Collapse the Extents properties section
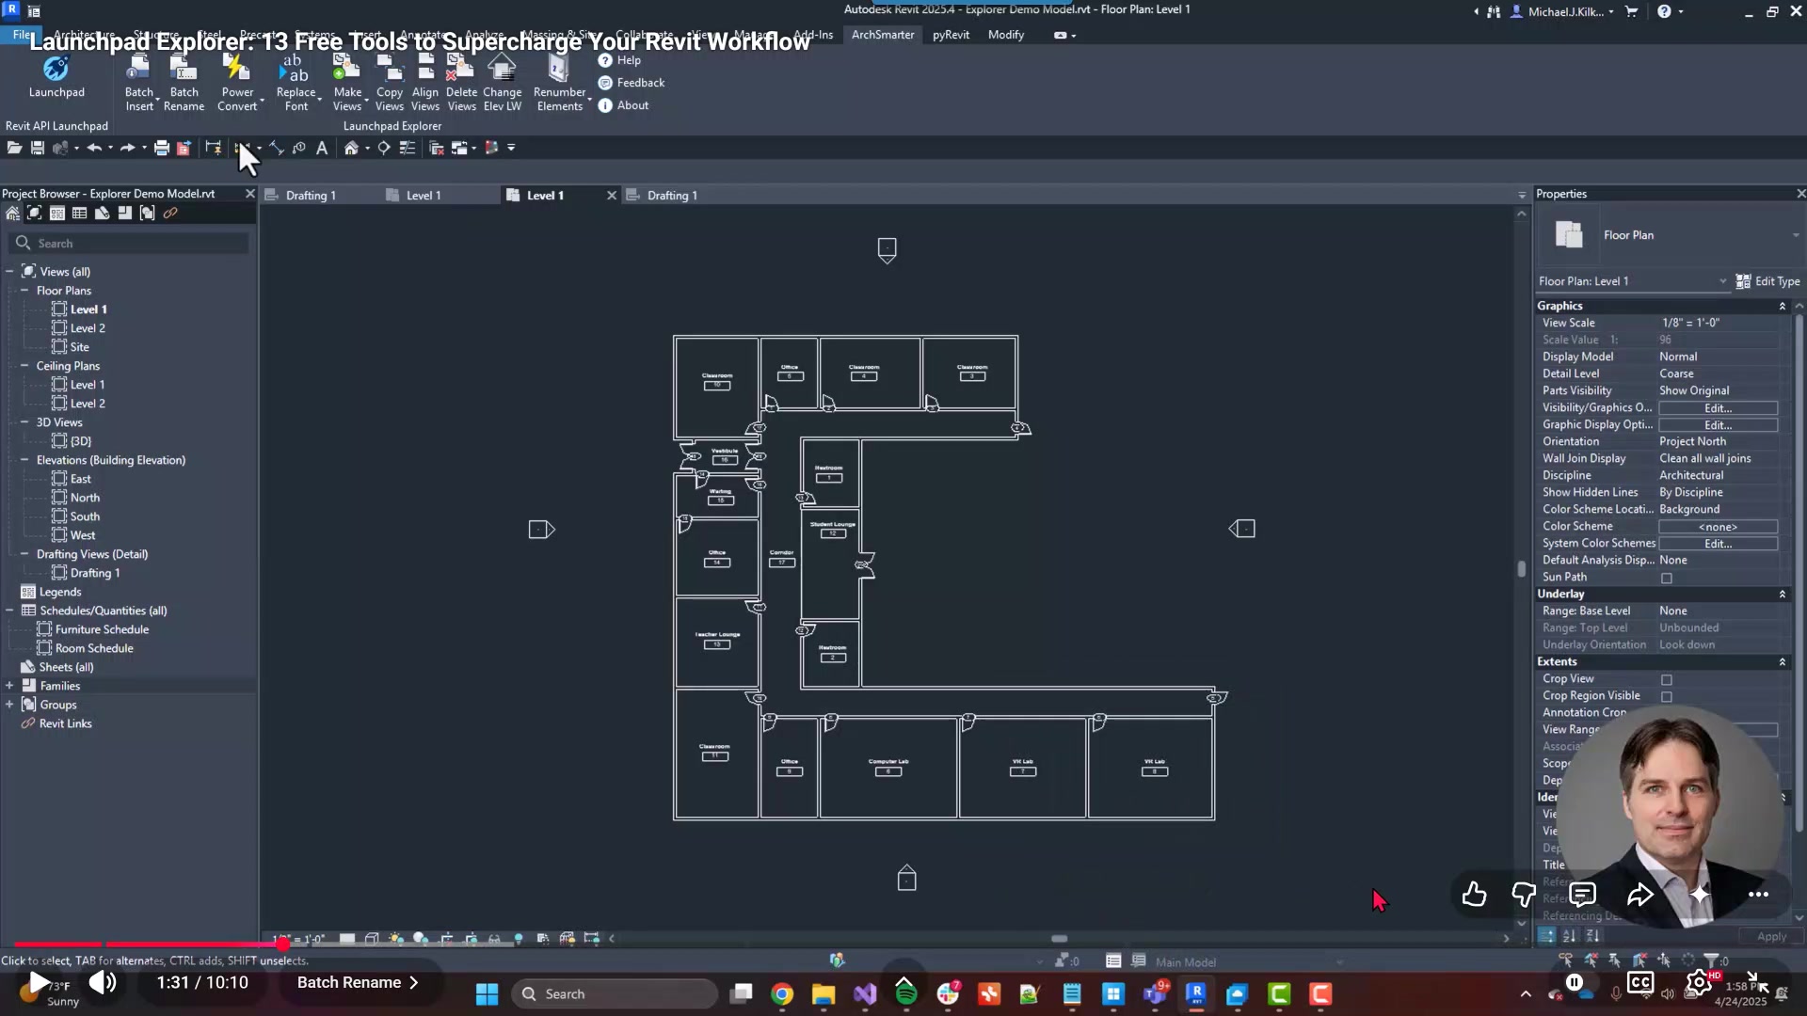1807x1016 pixels. [x=1782, y=662]
